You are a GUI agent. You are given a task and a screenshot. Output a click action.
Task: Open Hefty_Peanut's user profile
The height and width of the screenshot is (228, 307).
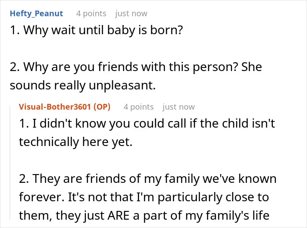click(x=36, y=14)
